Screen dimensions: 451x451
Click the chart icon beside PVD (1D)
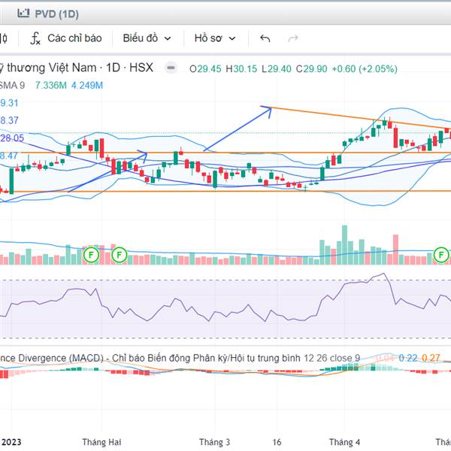tap(23, 14)
